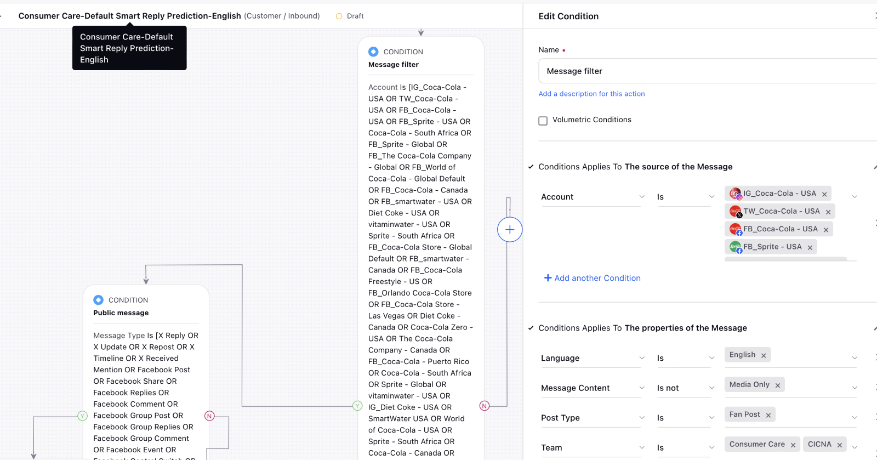
Task: Select the Public message condition node icon
Action: pyautogui.click(x=98, y=300)
